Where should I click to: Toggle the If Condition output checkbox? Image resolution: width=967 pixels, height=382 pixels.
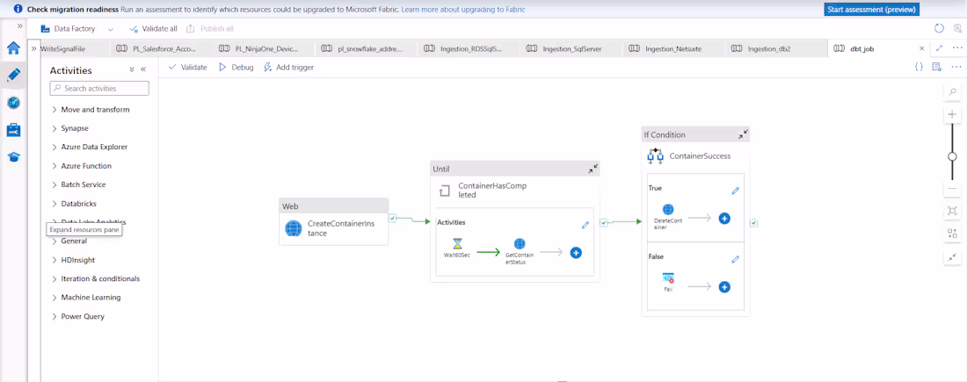point(754,223)
